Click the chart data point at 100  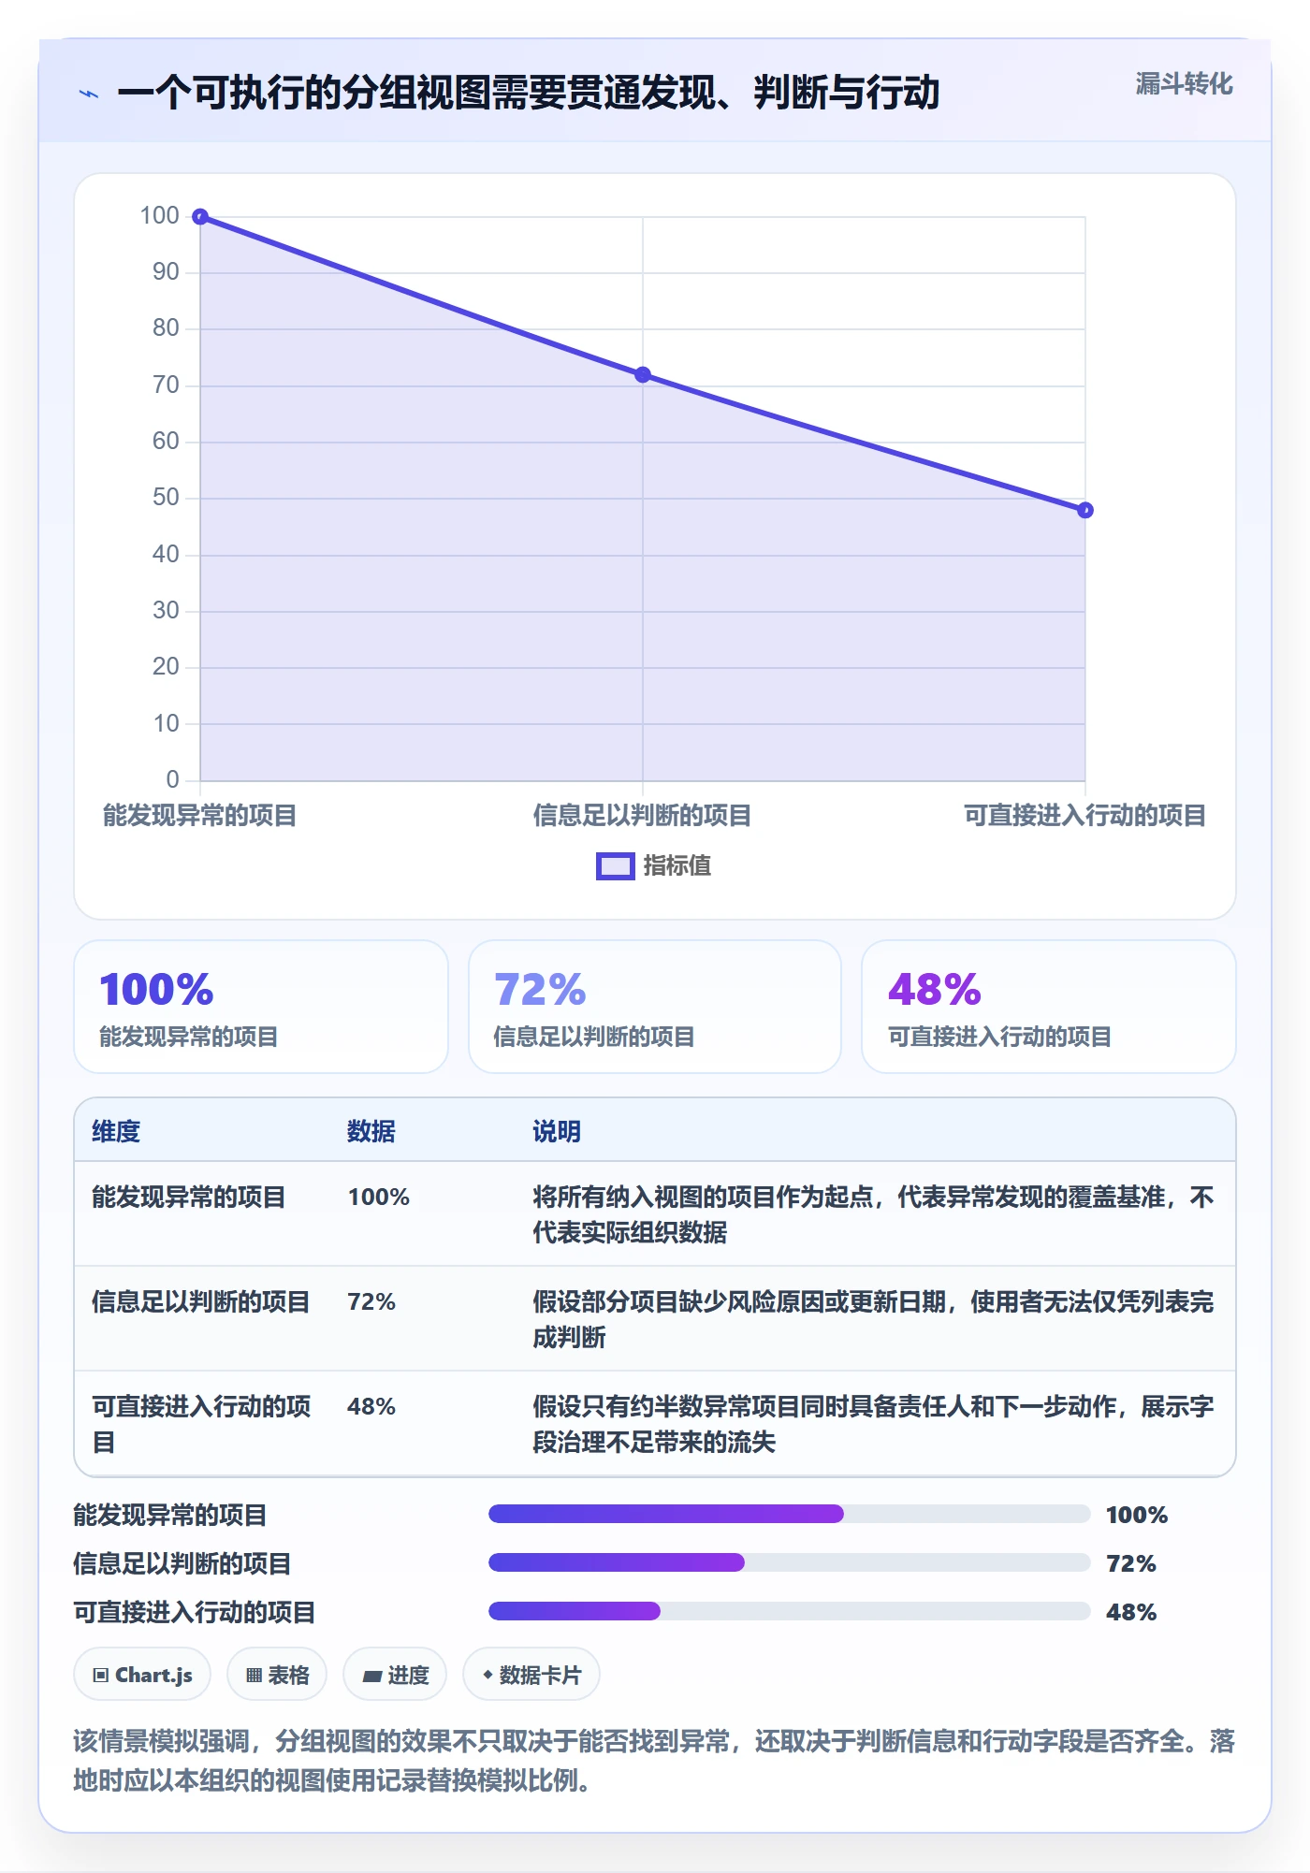(200, 217)
